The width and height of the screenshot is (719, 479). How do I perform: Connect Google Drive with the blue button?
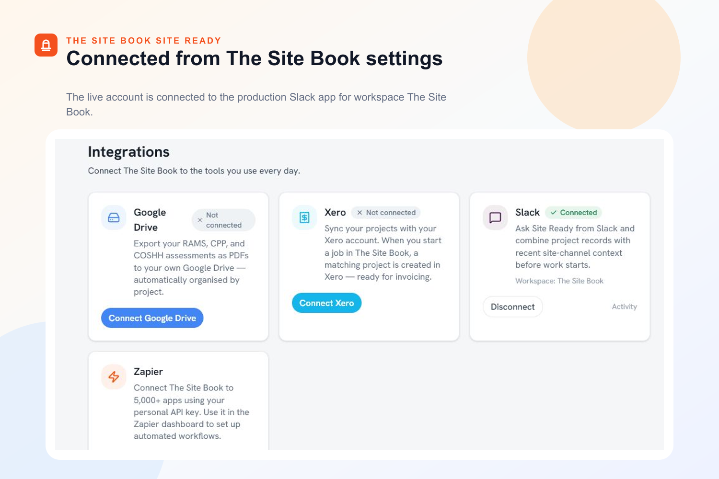(x=152, y=318)
